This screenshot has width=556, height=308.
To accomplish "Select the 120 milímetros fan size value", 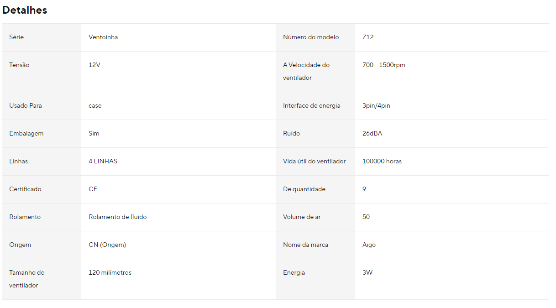I will pos(110,273).
